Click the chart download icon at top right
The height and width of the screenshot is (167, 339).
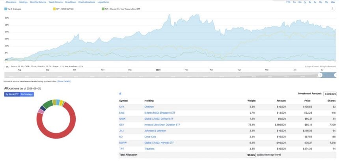332,8
